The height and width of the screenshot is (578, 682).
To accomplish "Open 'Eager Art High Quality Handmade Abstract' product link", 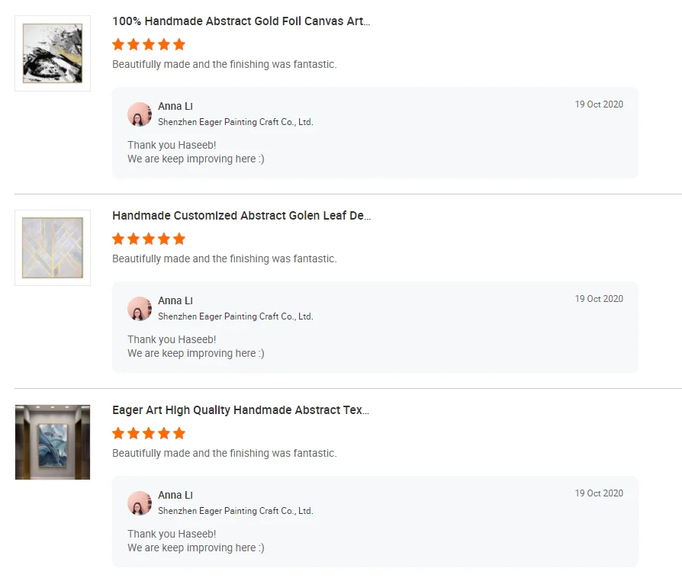I will (240, 410).
